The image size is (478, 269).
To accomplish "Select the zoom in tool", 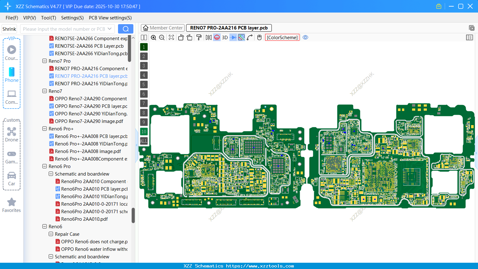I will tap(153, 37).
